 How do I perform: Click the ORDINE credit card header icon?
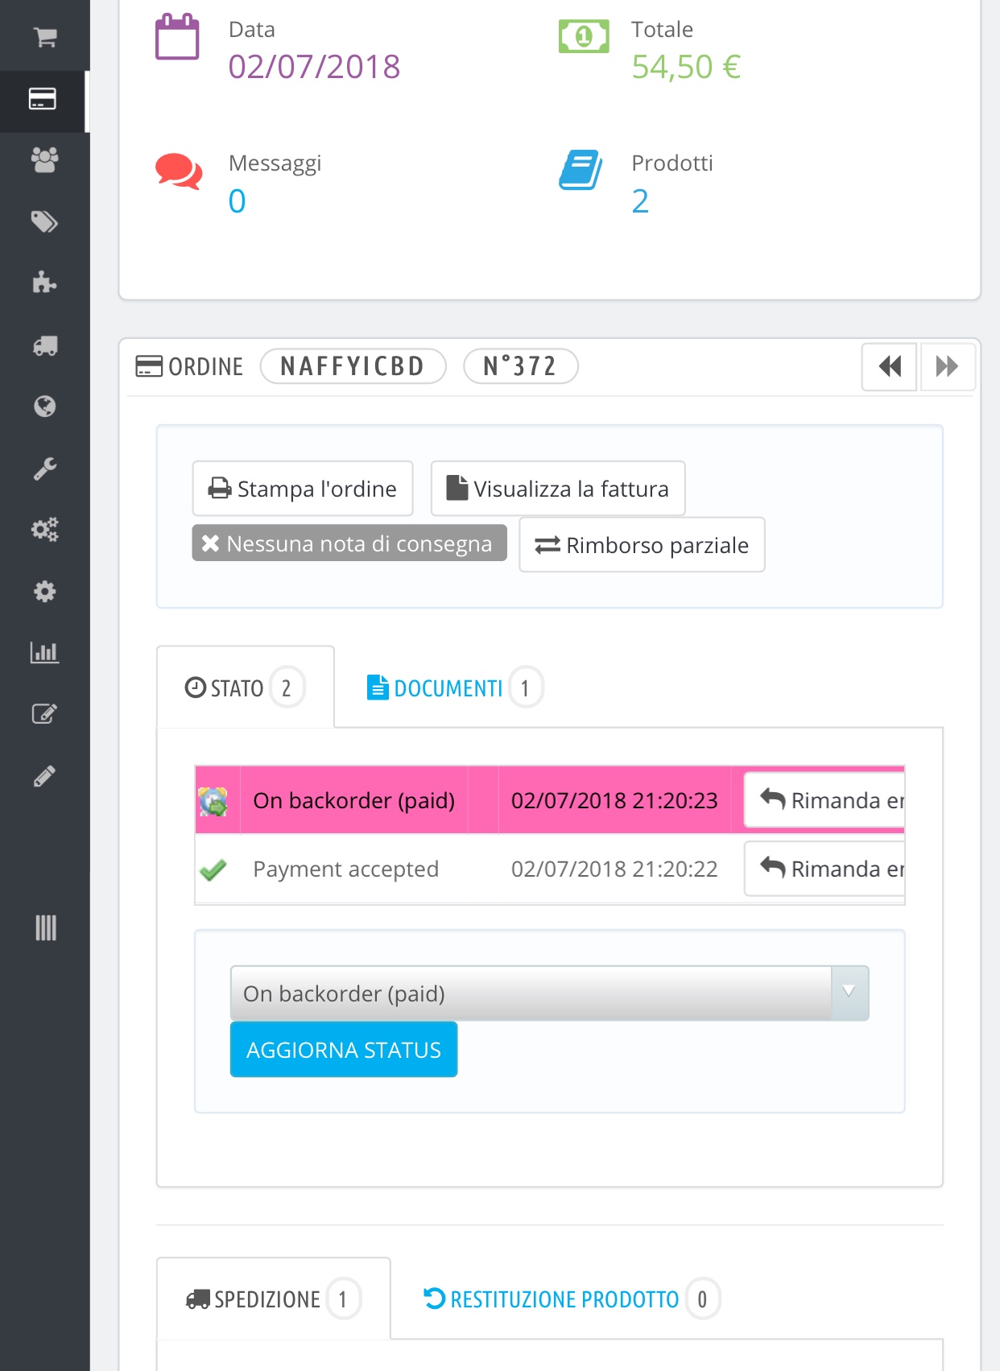pyautogui.click(x=149, y=366)
